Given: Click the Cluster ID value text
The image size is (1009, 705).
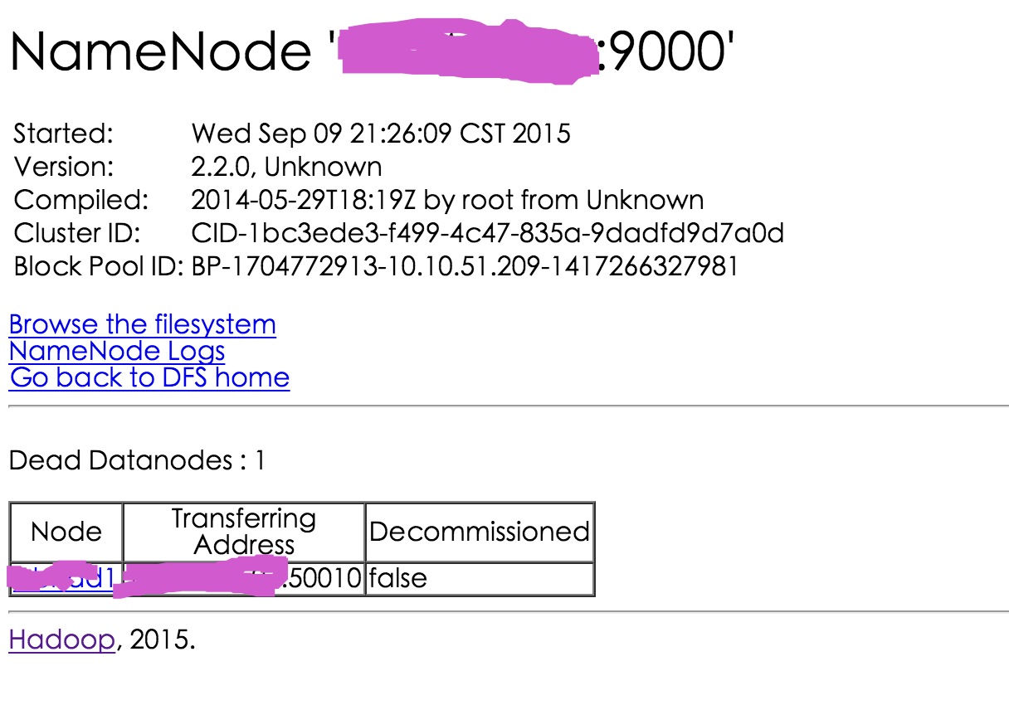Looking at the screenshot, I should pyautogui.click(x=487, y=233).
